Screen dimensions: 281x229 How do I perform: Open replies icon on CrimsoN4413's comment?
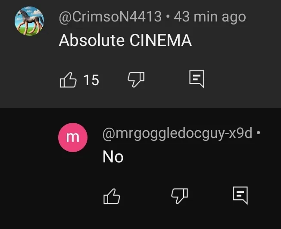click(197, 79)
